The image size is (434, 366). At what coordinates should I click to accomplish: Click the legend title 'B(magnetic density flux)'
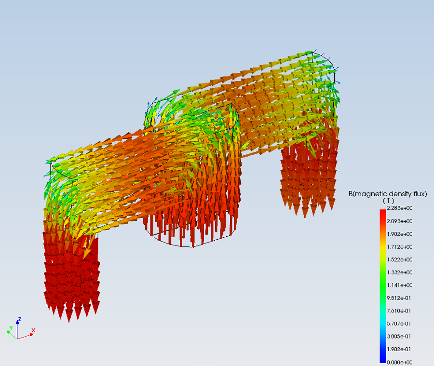pyautogui.click(x=388, y=194)
